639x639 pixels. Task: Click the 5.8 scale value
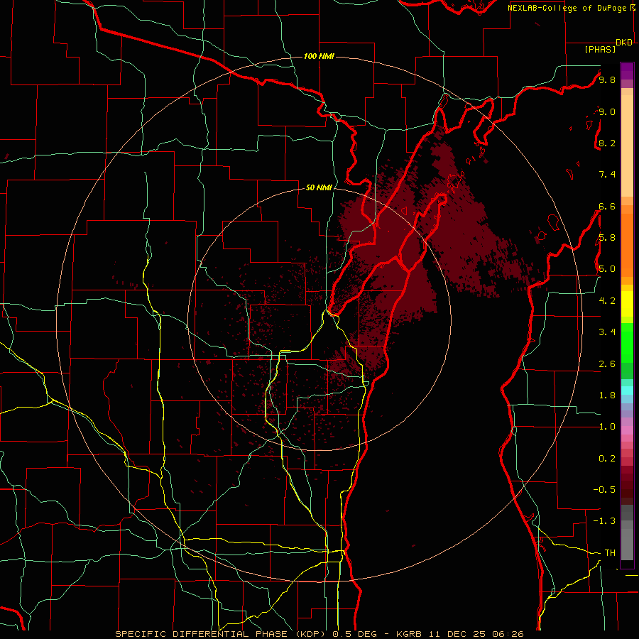point(607,238)
